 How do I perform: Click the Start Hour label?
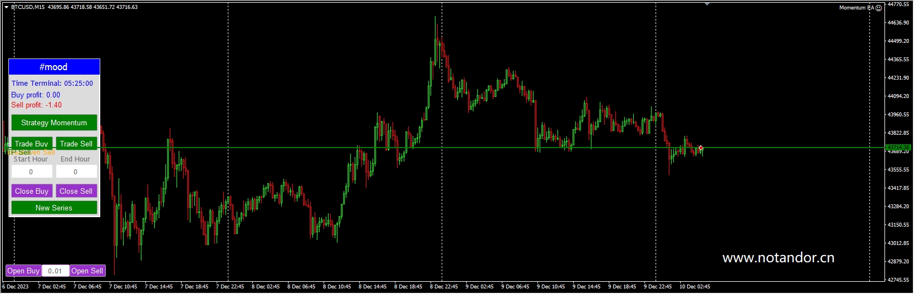coord(31,159)
